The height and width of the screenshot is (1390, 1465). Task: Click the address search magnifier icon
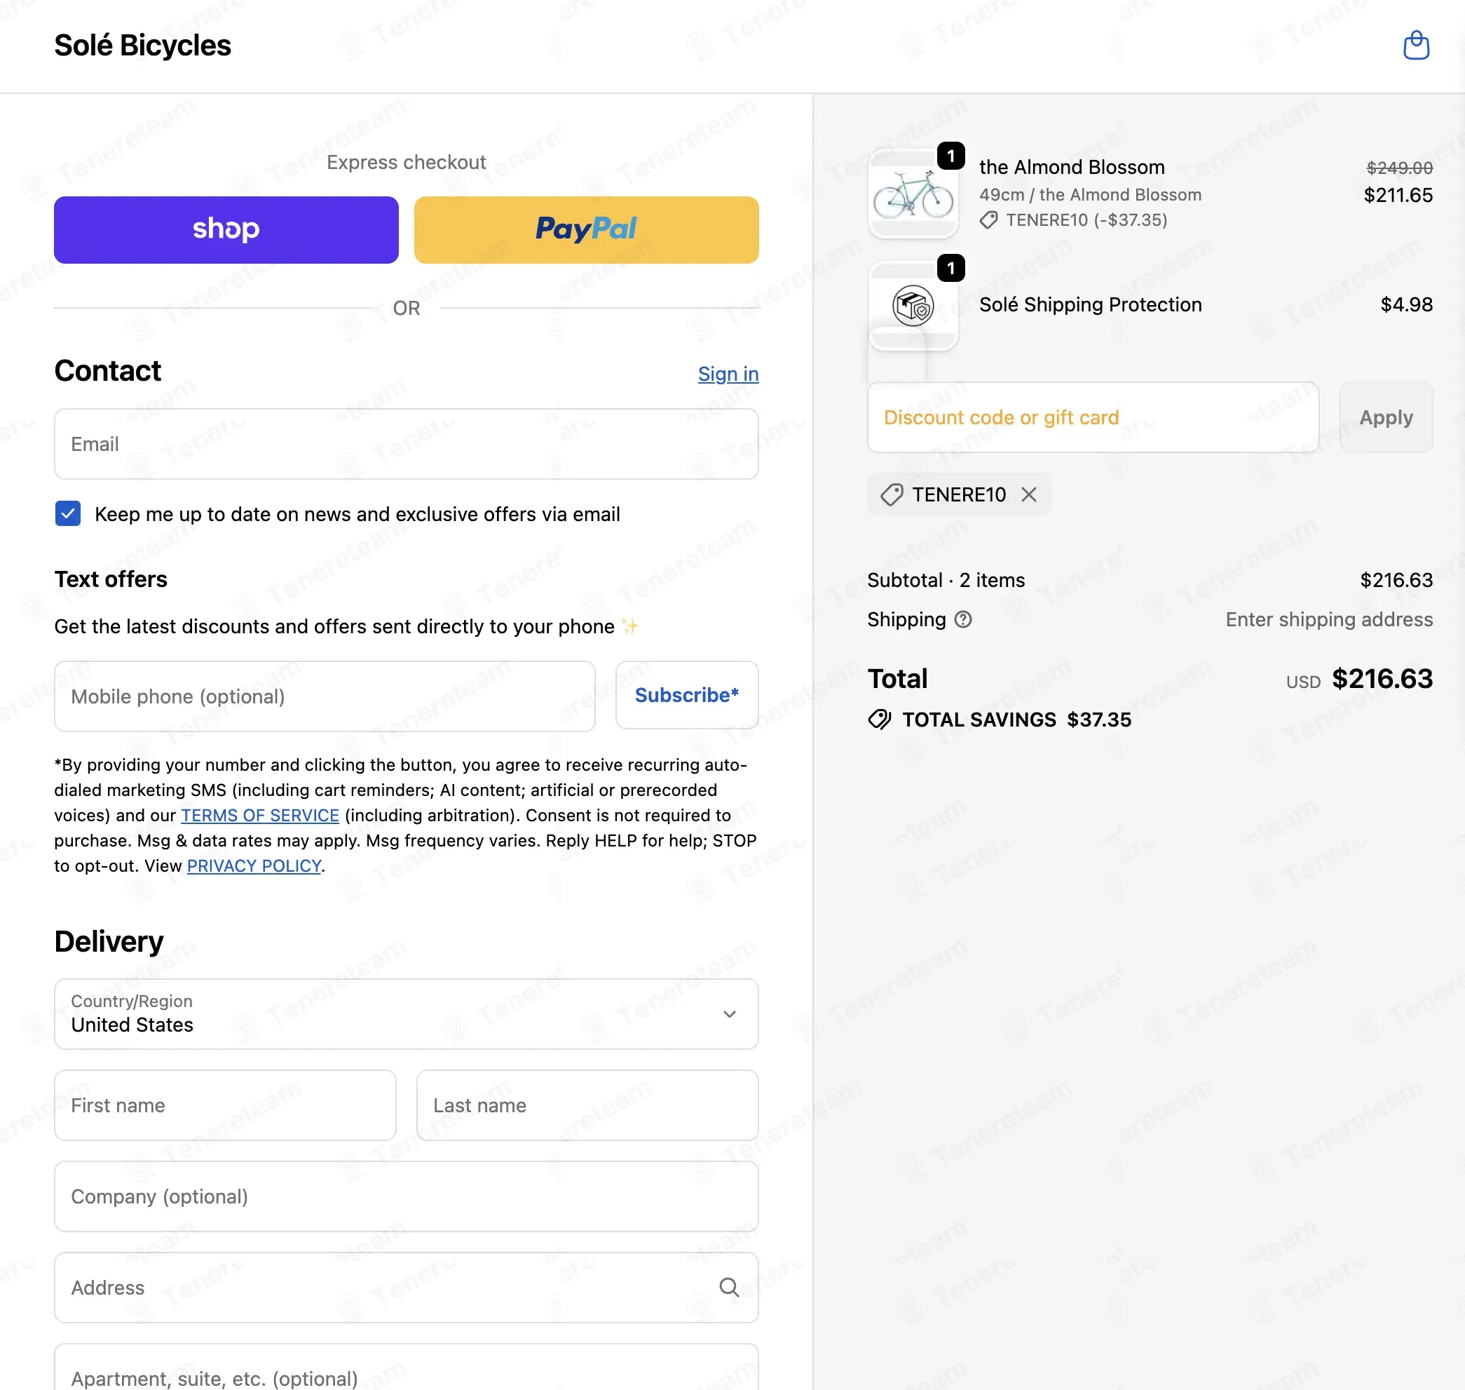729,1288
